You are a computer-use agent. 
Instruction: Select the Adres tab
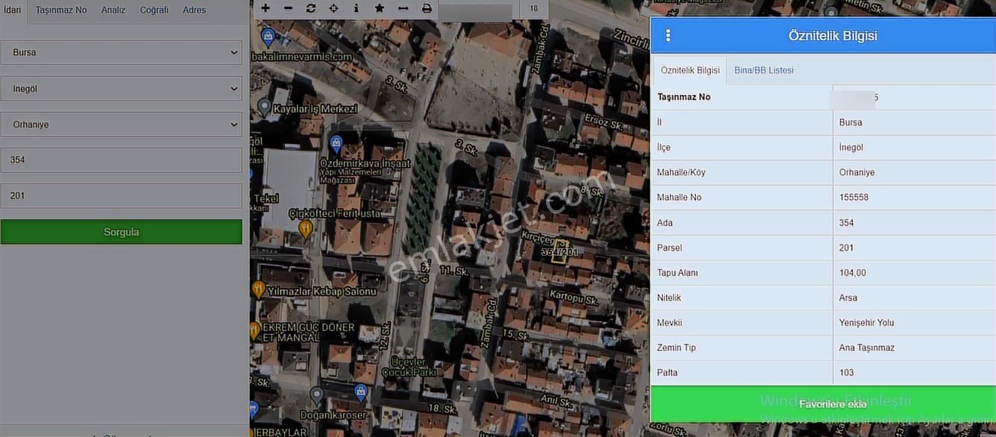click(x=194, y=10)
